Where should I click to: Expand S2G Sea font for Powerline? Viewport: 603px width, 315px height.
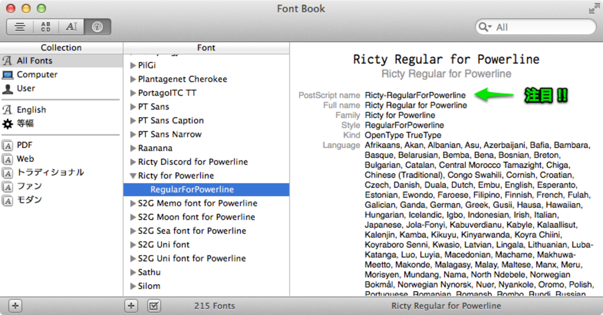(x=133, y=231)
